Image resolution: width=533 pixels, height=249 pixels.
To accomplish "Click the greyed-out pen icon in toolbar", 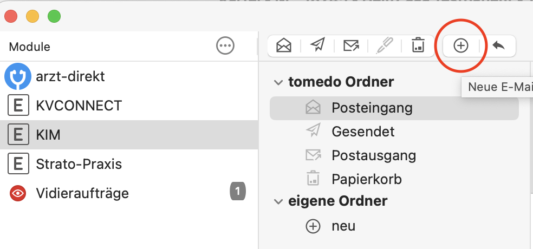I will (385, 45).
